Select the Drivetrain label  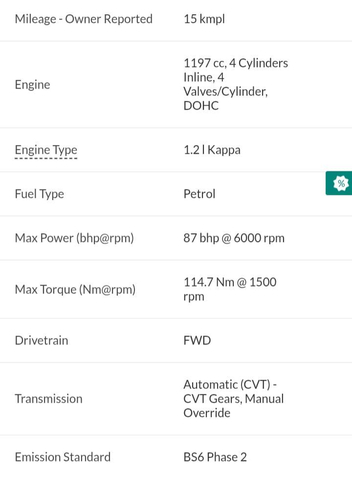42,340
